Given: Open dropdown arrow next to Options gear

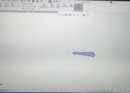Looking at the screenshot, I should click(x=62, y=2).
